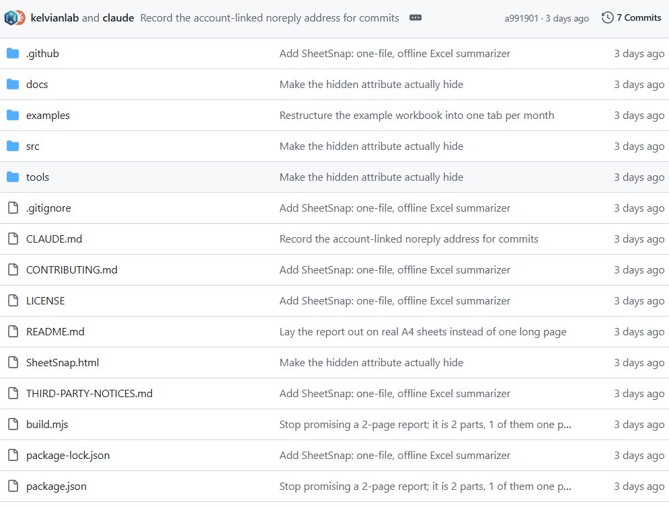Open the claude author link
Viewport: 669px width, 506px height.
pos(118,18)
